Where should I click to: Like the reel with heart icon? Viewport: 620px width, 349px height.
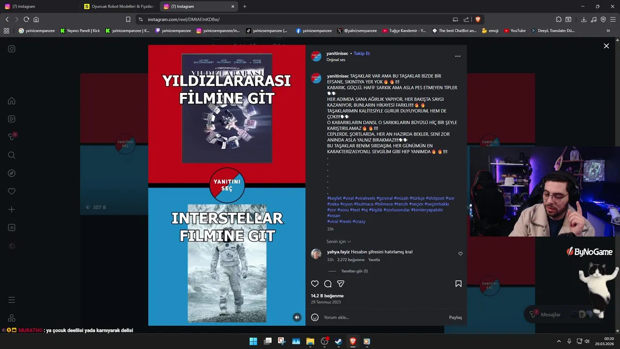(315, 284)
